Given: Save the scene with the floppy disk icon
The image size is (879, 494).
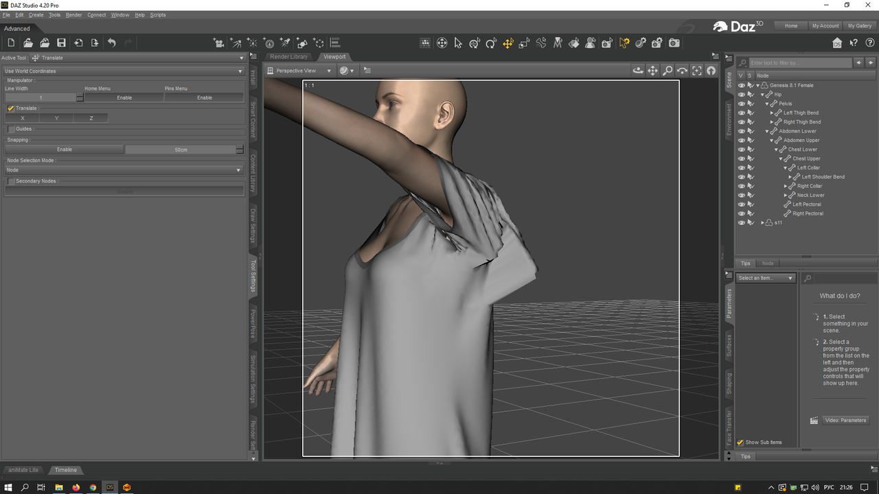Looking at the screenshot, I should pyautogui.click(x=61, y=43).
